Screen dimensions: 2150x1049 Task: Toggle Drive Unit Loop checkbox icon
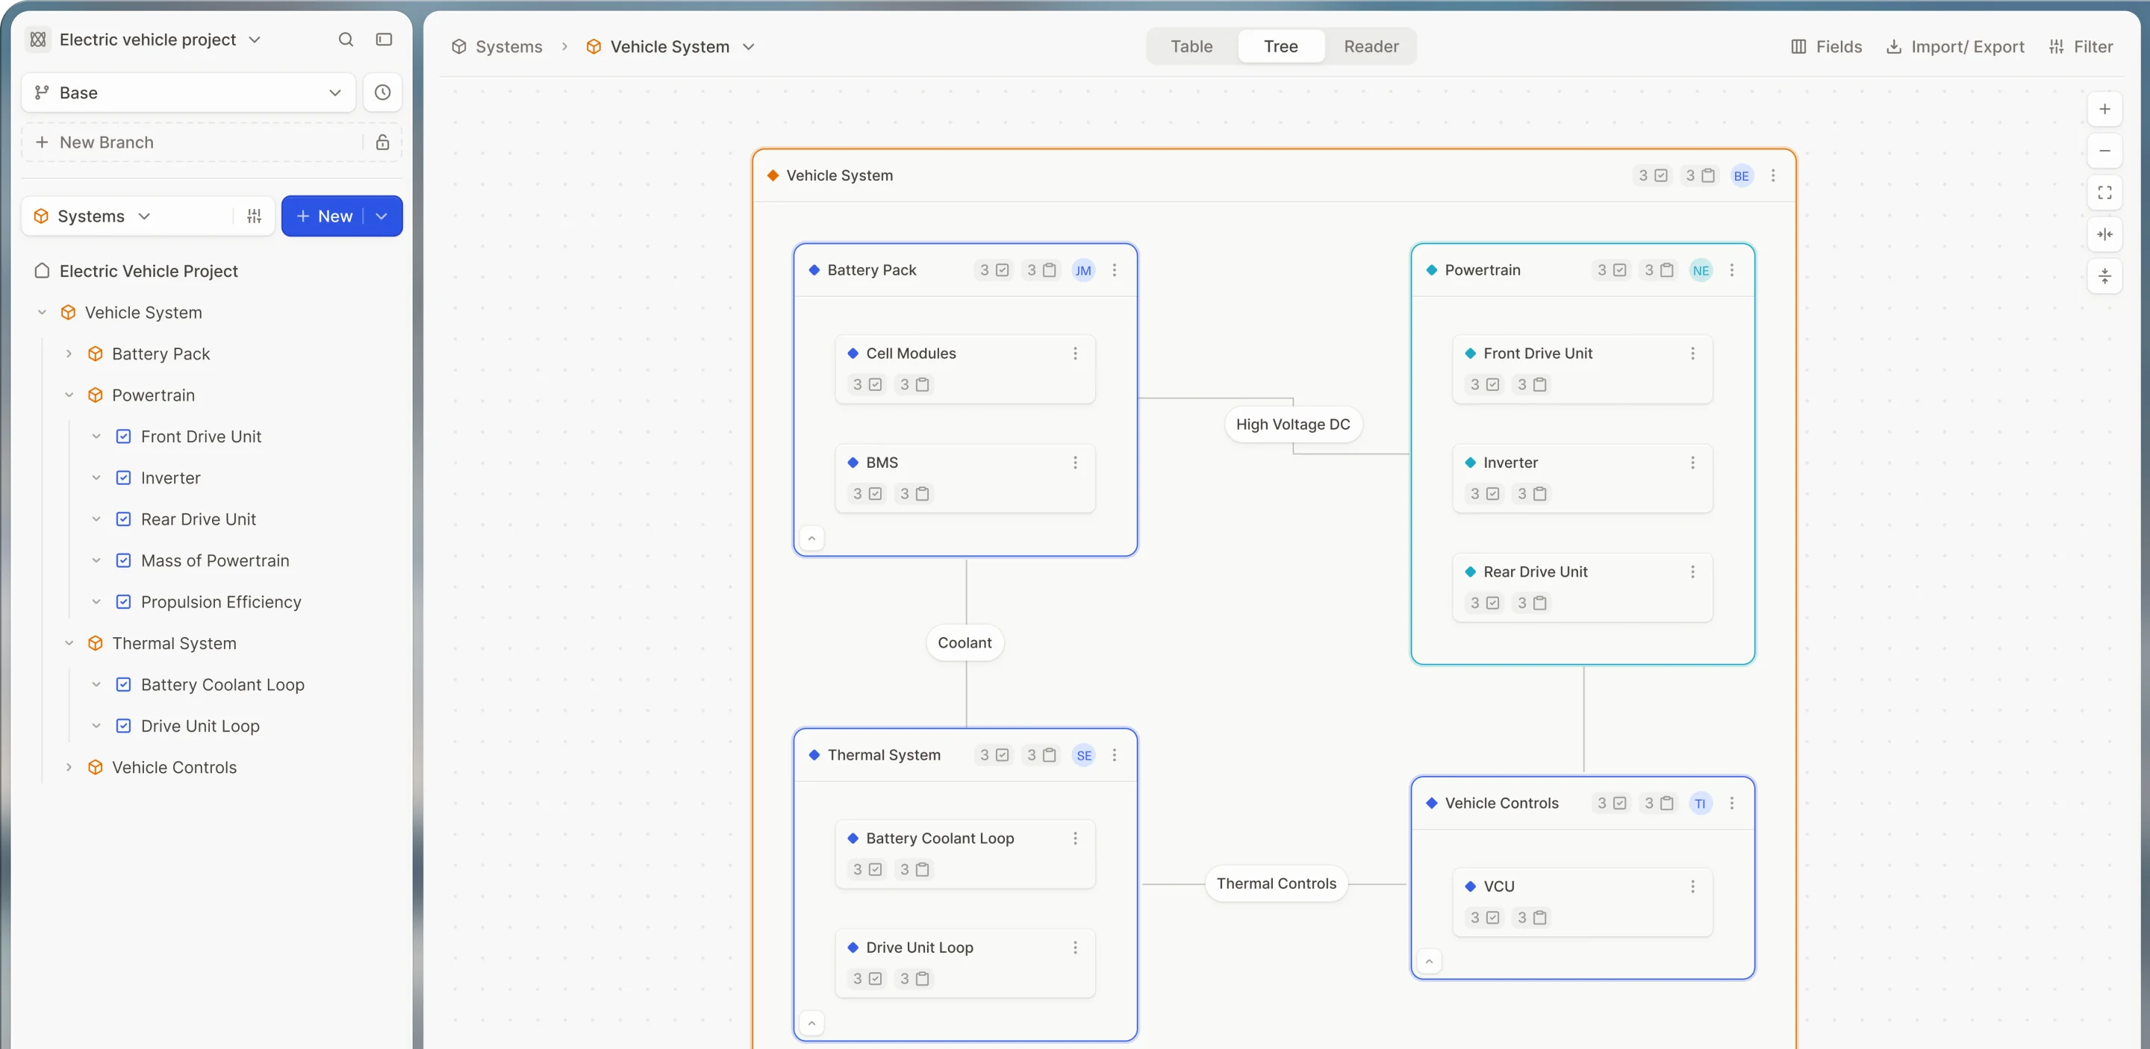pyautogui.click(x=123, y=725)
